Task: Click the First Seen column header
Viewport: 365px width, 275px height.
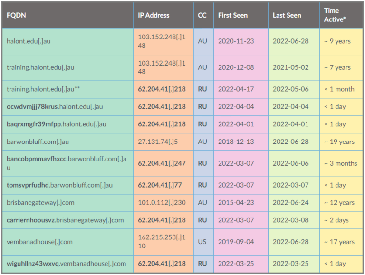Action: 233,15
